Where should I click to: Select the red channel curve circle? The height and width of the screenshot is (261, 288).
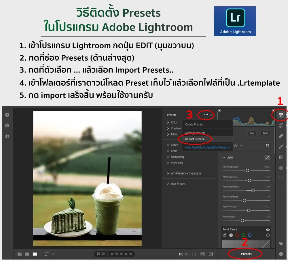click(237, 235)
